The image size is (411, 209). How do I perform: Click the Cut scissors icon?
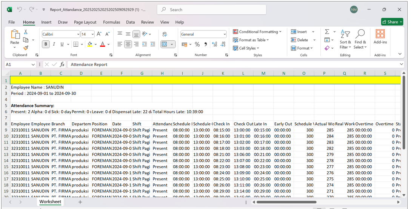[26, 32]
